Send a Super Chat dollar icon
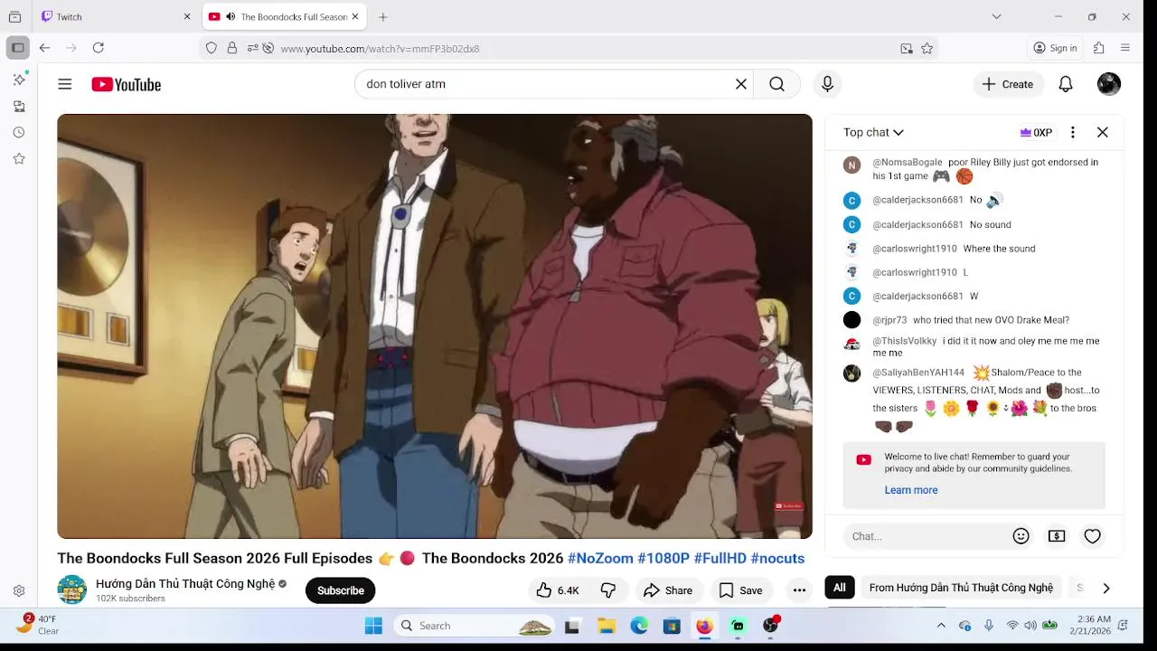1157x651 pixels. [x=1057, y=536]
